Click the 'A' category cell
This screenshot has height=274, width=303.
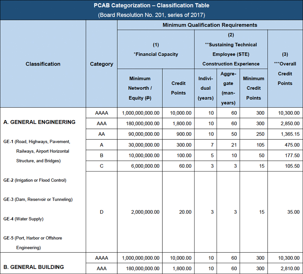pos(102,145)
